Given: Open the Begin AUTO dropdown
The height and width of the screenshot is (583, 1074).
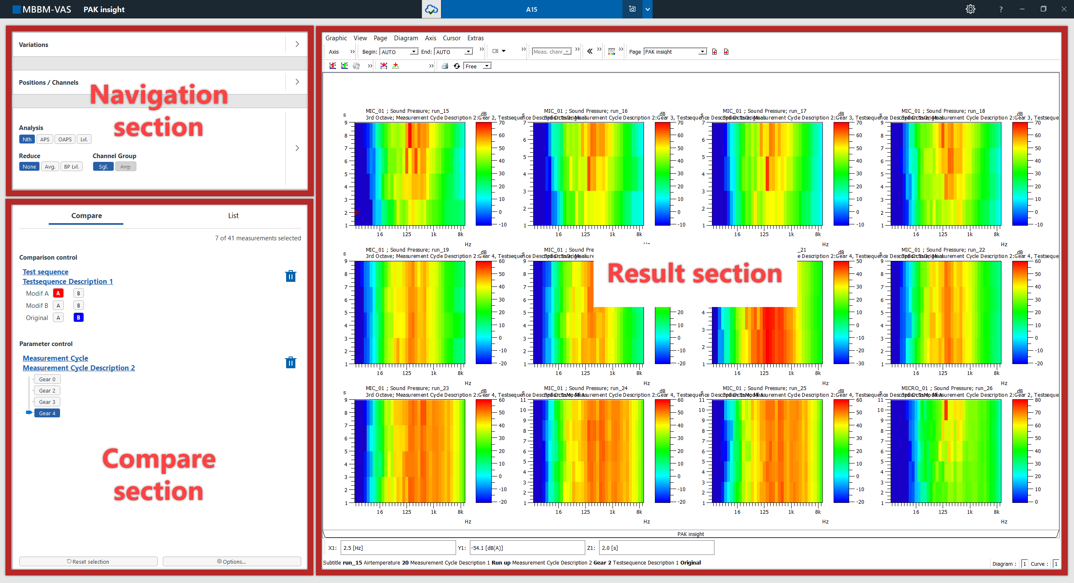Looking at the screenshot, I should pos(414,52).
